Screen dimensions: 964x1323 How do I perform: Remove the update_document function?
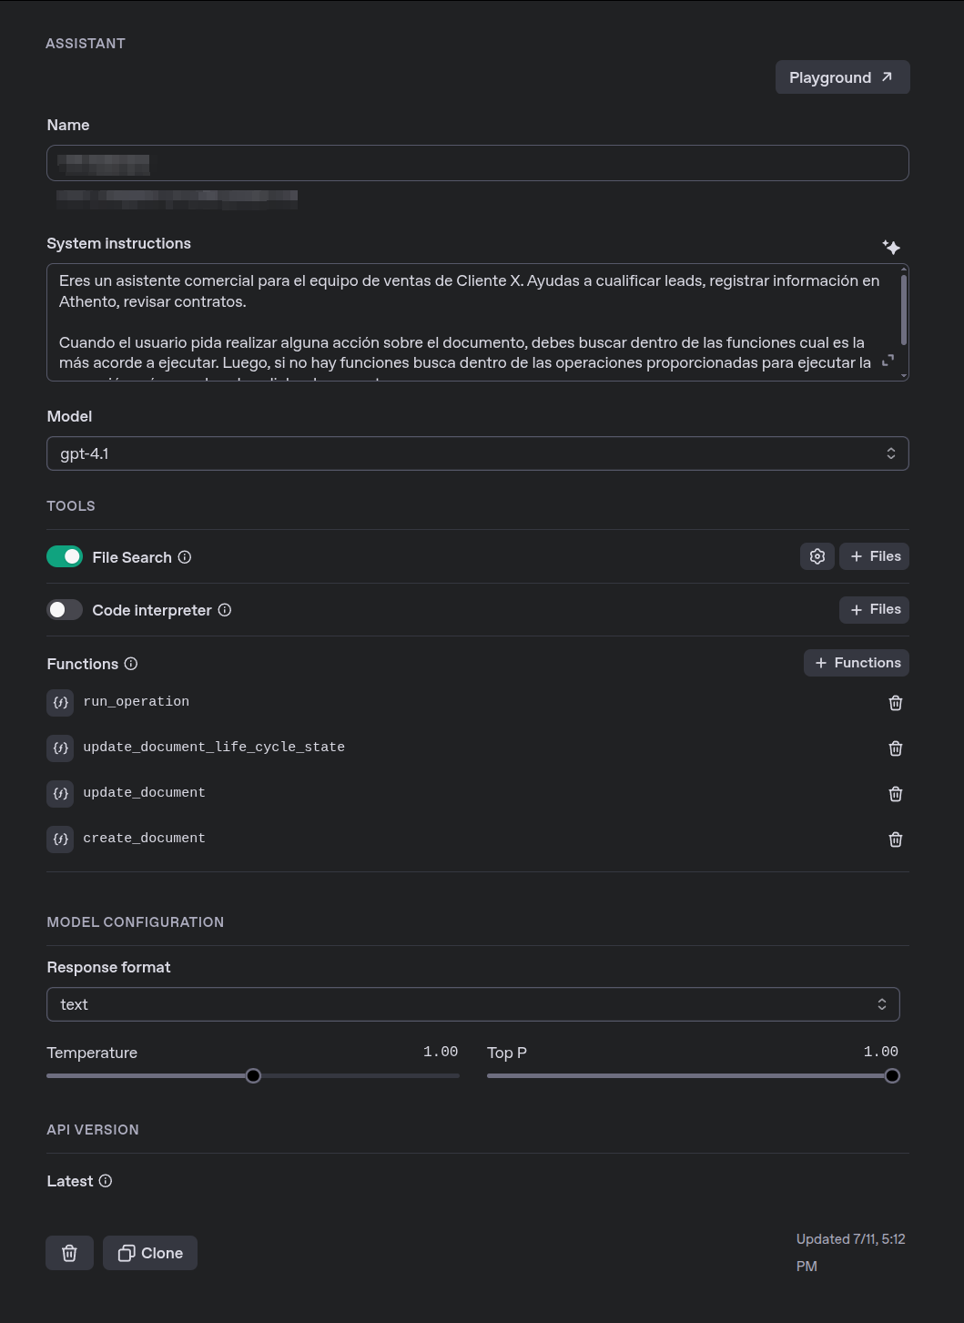point(895,794)
